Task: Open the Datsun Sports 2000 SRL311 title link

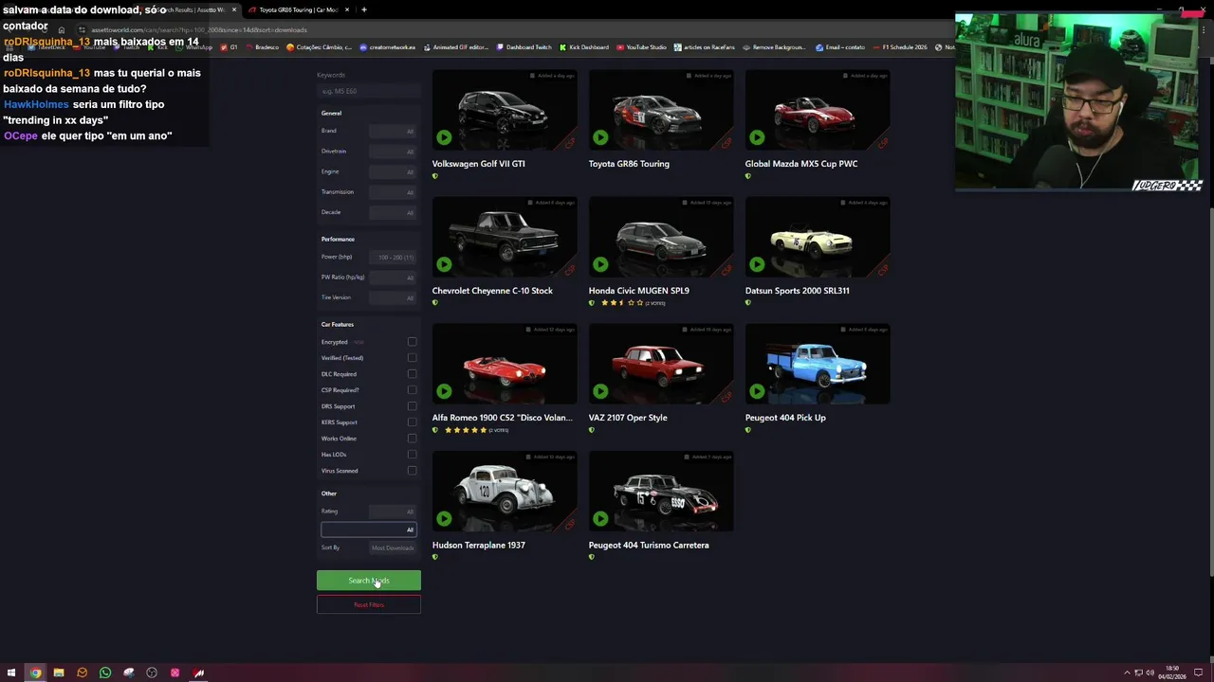Action: [x=798, y=291]
